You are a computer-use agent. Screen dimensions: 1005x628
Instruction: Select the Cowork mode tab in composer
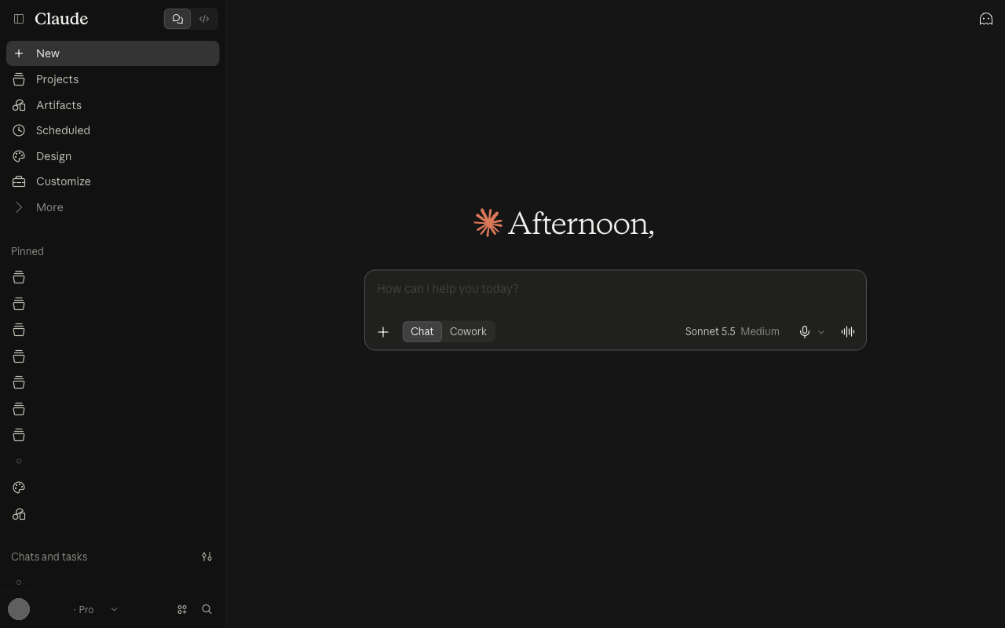point(468,331)
